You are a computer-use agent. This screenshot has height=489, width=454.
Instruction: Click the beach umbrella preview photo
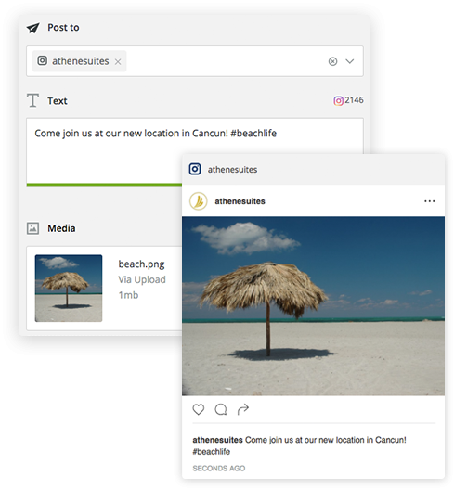click(313, 306)
